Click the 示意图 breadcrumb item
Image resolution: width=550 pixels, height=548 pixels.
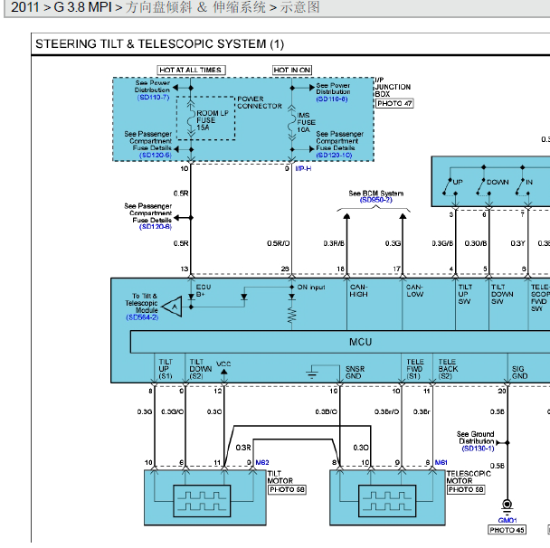[x=299, y=7]
